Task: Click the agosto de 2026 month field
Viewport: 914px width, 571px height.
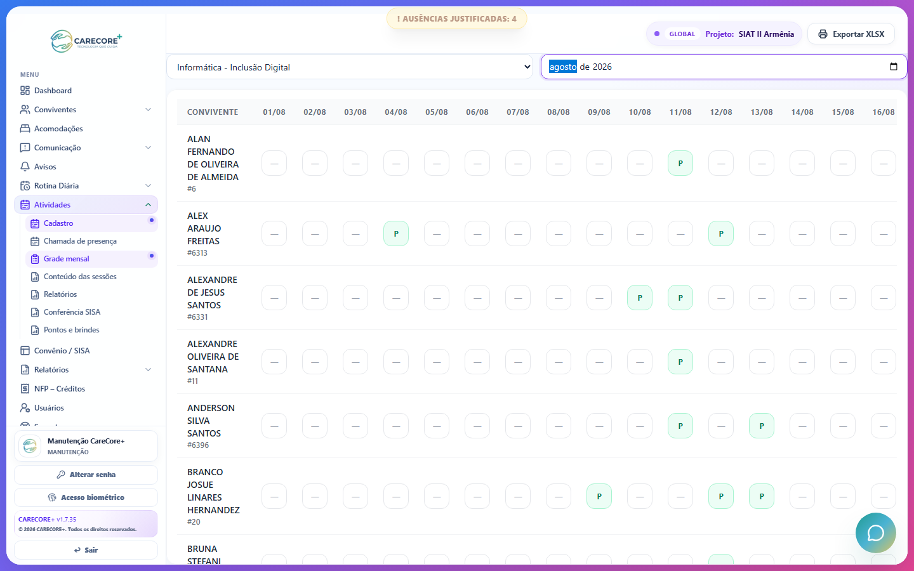Action: [x=724, y=67]
